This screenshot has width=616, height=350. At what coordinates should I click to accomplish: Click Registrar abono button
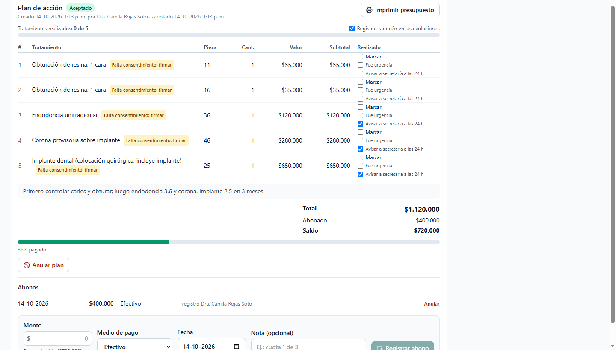[x=403, y=346]
